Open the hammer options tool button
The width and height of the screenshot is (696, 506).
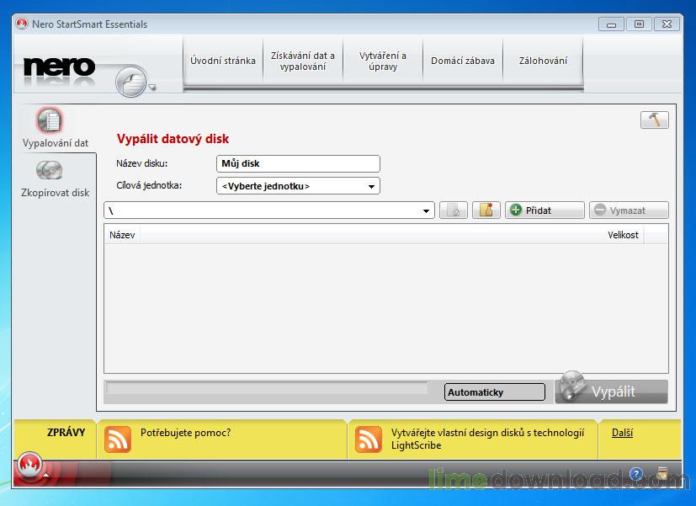654,120
